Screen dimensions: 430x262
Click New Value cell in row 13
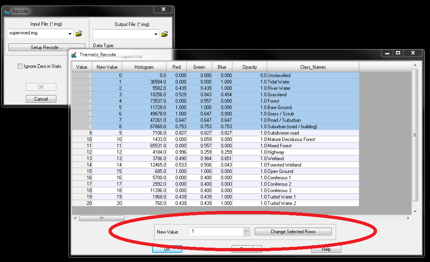[x=107, y=159]
